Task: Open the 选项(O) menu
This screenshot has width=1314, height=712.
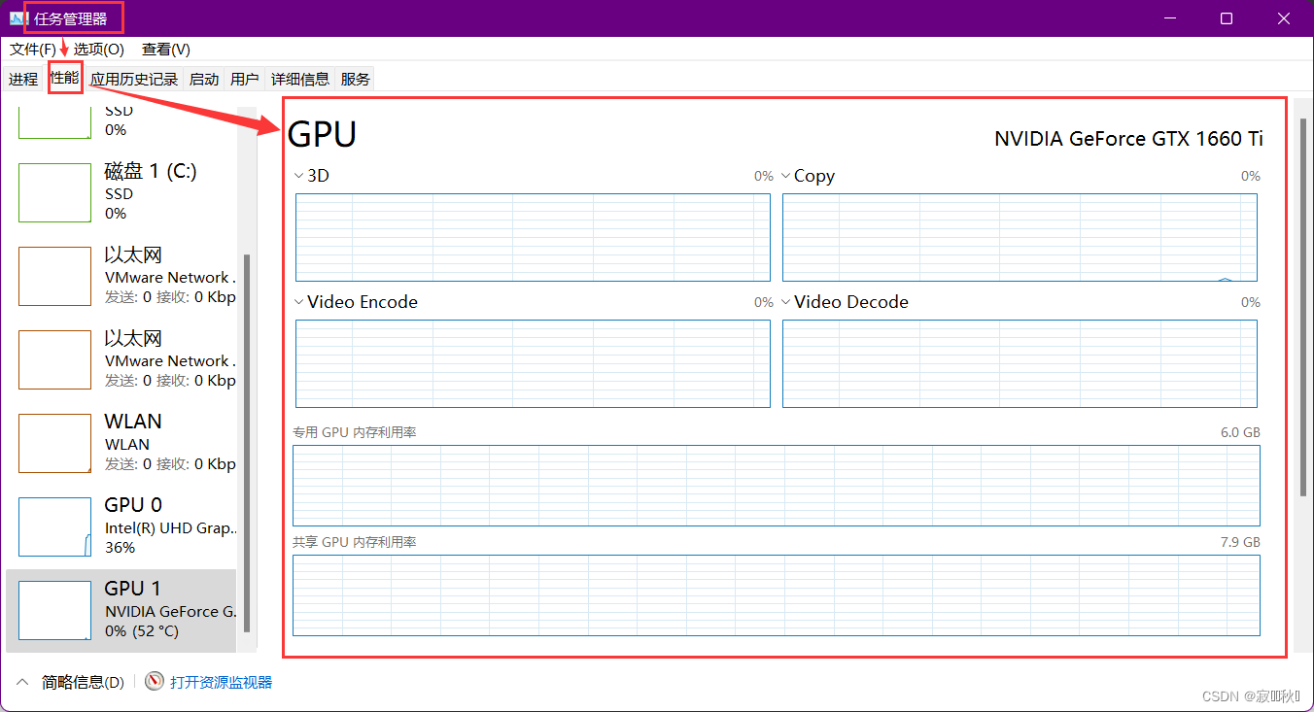Action: pyautogui.click(x=99, y=50)
